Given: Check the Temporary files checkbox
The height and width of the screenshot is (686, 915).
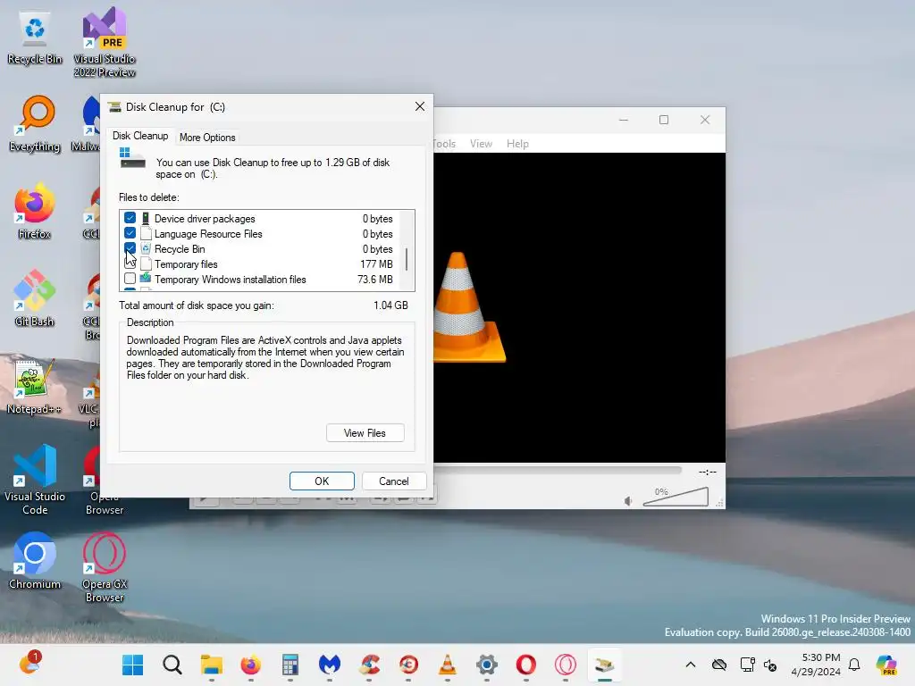Looking at the screenshot, I should pyautogui.click(x=130, y=264).
